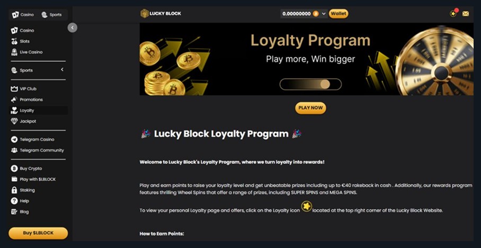
Task: Switch to the Casino tab at top left
Action: click(x=23, y=15)
